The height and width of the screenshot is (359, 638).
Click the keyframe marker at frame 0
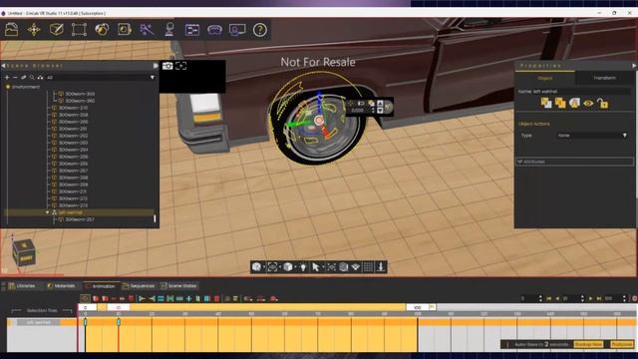tap(85, 322)
